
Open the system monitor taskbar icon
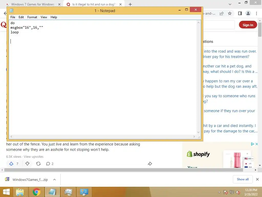coord(68,192)
